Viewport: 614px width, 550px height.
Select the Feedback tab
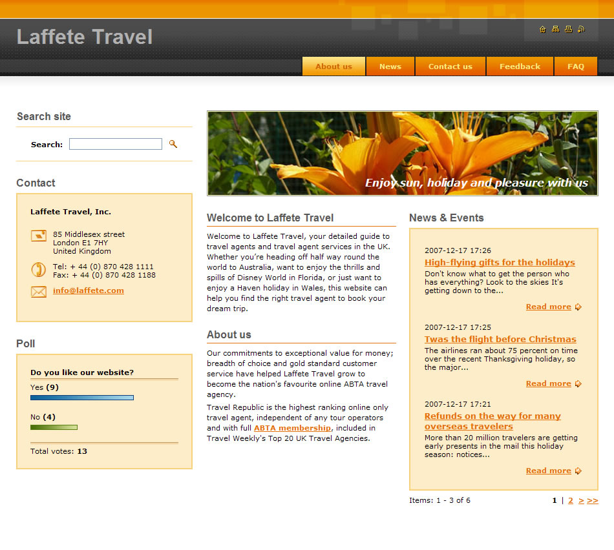pos(520,66)
